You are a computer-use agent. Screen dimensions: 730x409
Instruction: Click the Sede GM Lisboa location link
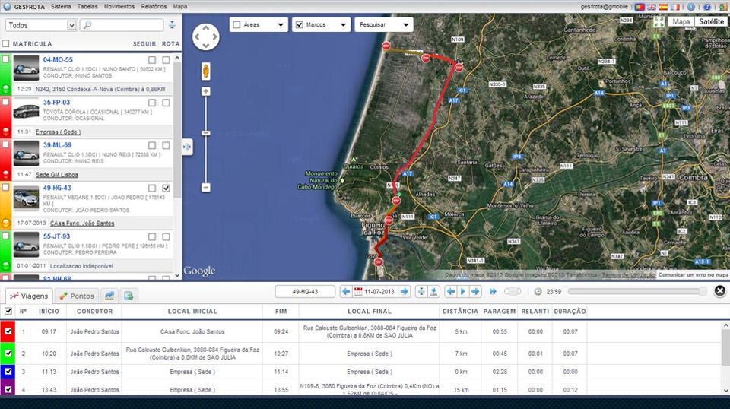[x=57, y=175]
